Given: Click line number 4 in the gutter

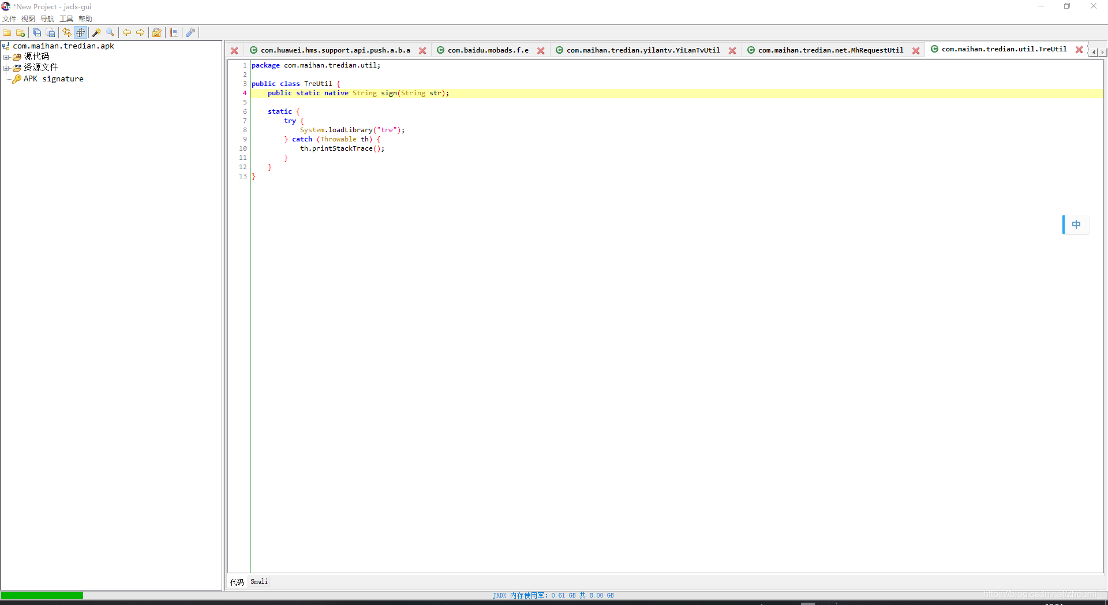Looking at the screenshot, I should [x=245, y=93].
